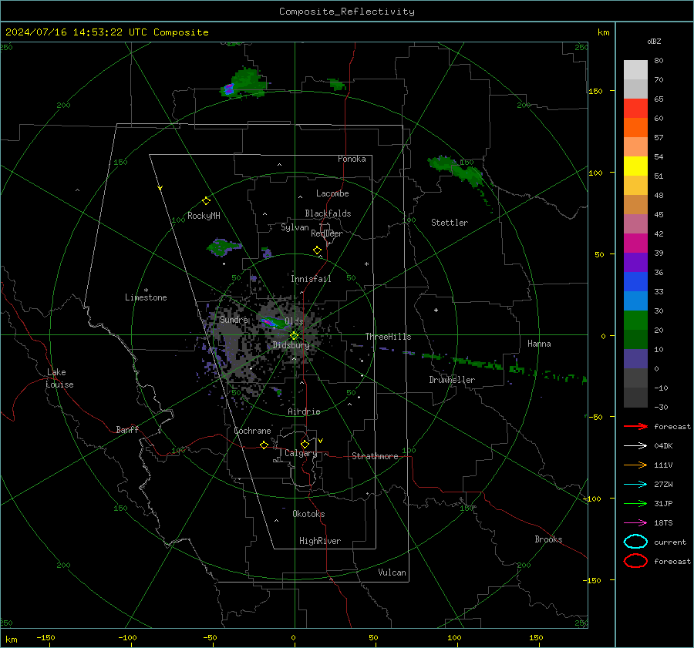
Task: Click the HighRiver label
Action: pos(320,541)
